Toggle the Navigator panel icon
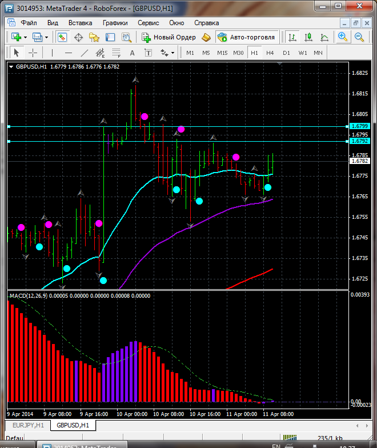 (94, 37)
